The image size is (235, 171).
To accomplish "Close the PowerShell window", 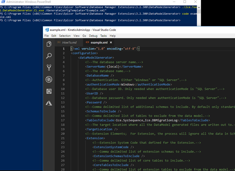I will click(195, 2).
